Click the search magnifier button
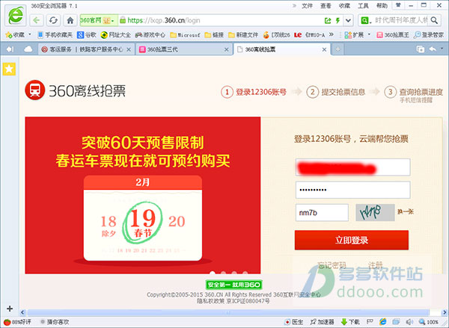Image resolution: width=449 pixels, height=328 pixels. (434, 20)
